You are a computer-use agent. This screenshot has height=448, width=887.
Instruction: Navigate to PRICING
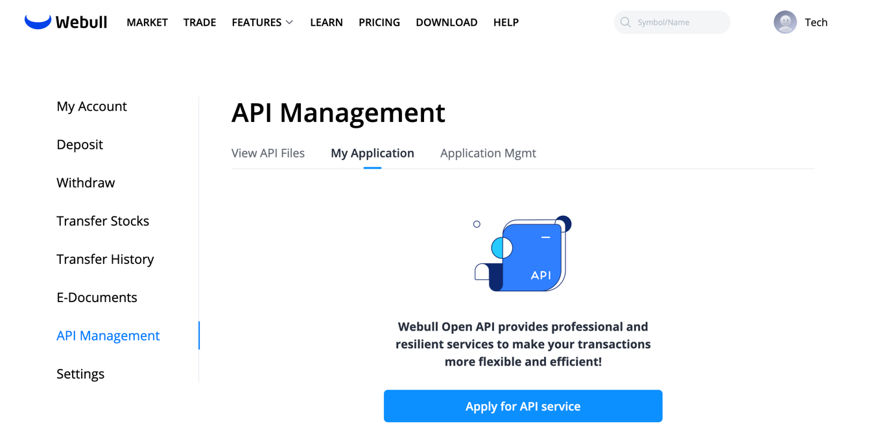(379, 22)
